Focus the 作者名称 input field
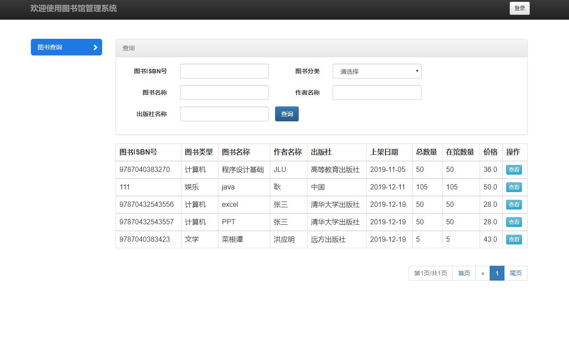Viewport: 569px width, 343px height. 377,92
